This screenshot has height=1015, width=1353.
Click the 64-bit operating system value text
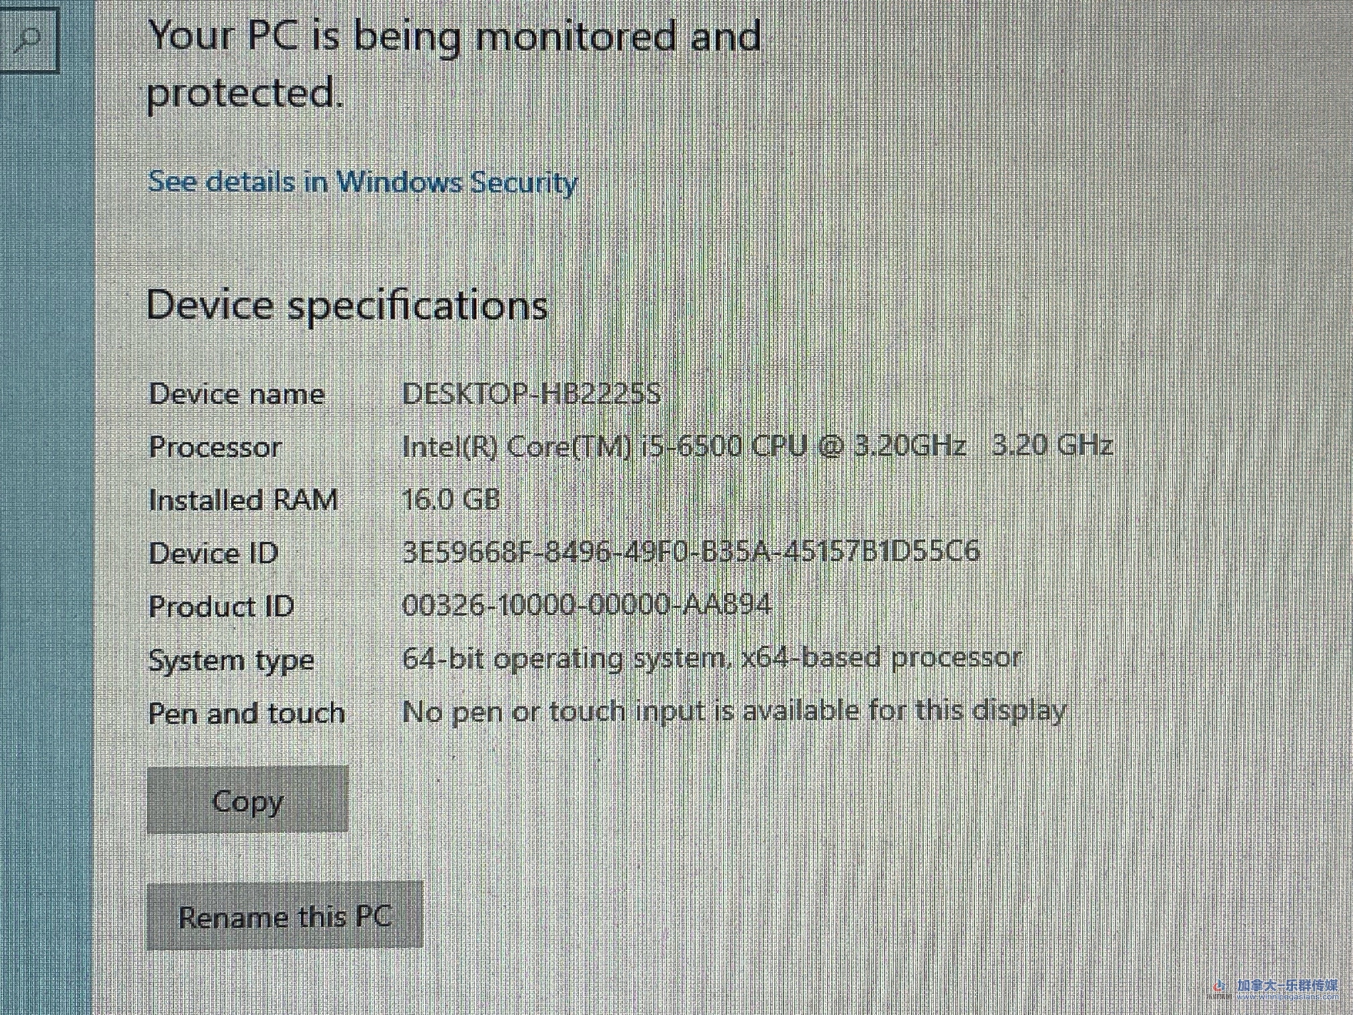(711, 659)
